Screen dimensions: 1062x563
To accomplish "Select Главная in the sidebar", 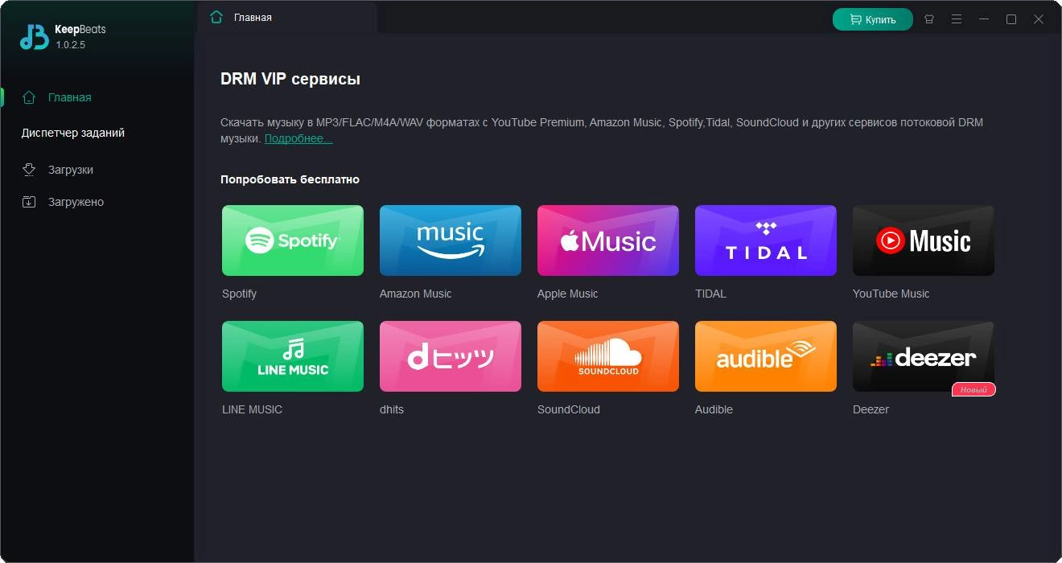I will [69, 97].
